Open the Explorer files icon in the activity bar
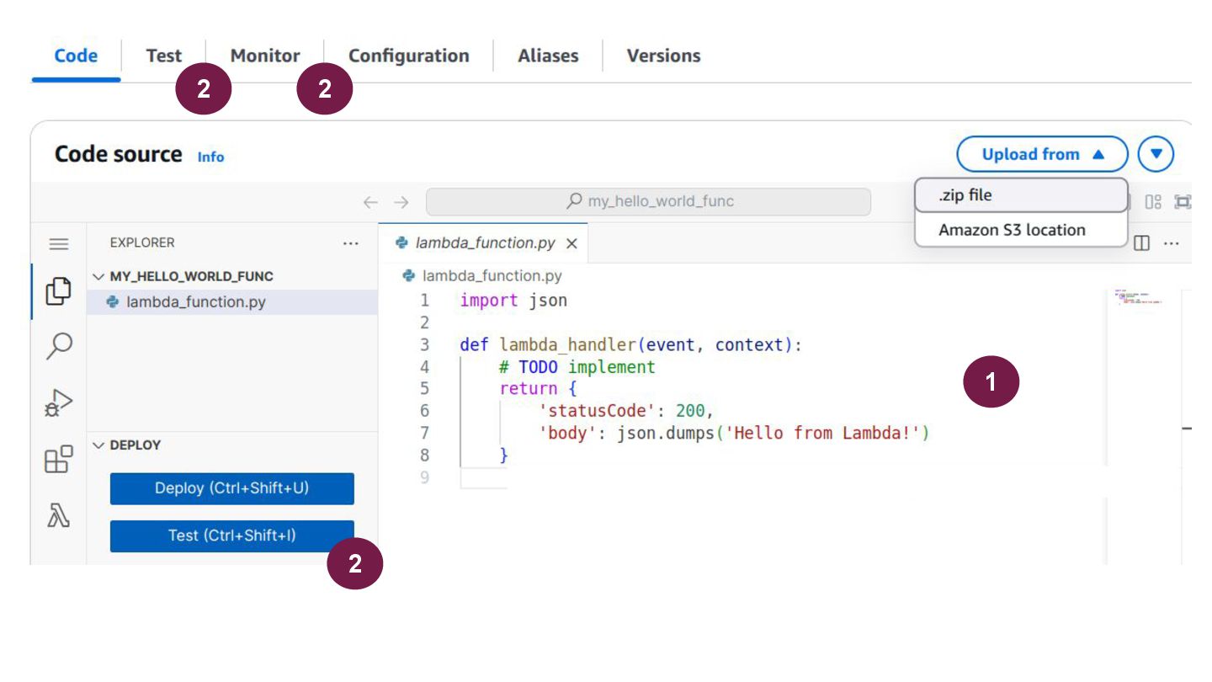Viewport: 1212px width, 682px height. click(x=58, y=291)
